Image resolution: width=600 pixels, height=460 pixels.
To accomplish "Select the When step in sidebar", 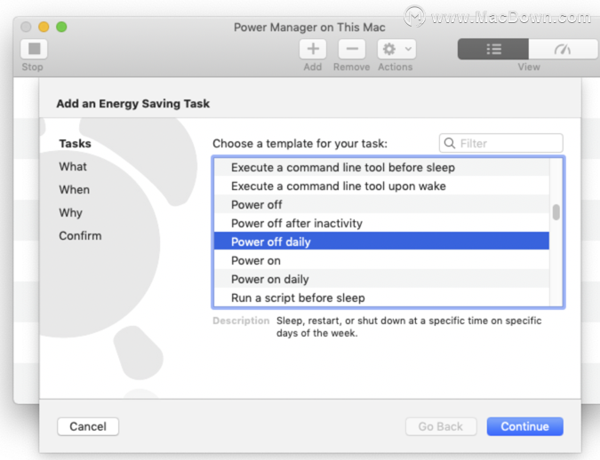I will coord(75,190).
